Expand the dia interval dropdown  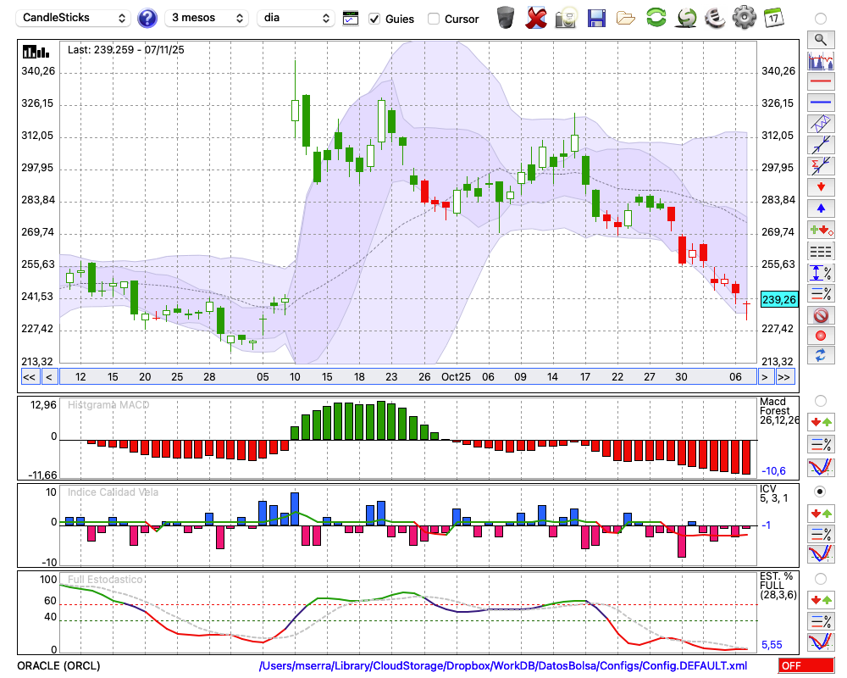296,18
